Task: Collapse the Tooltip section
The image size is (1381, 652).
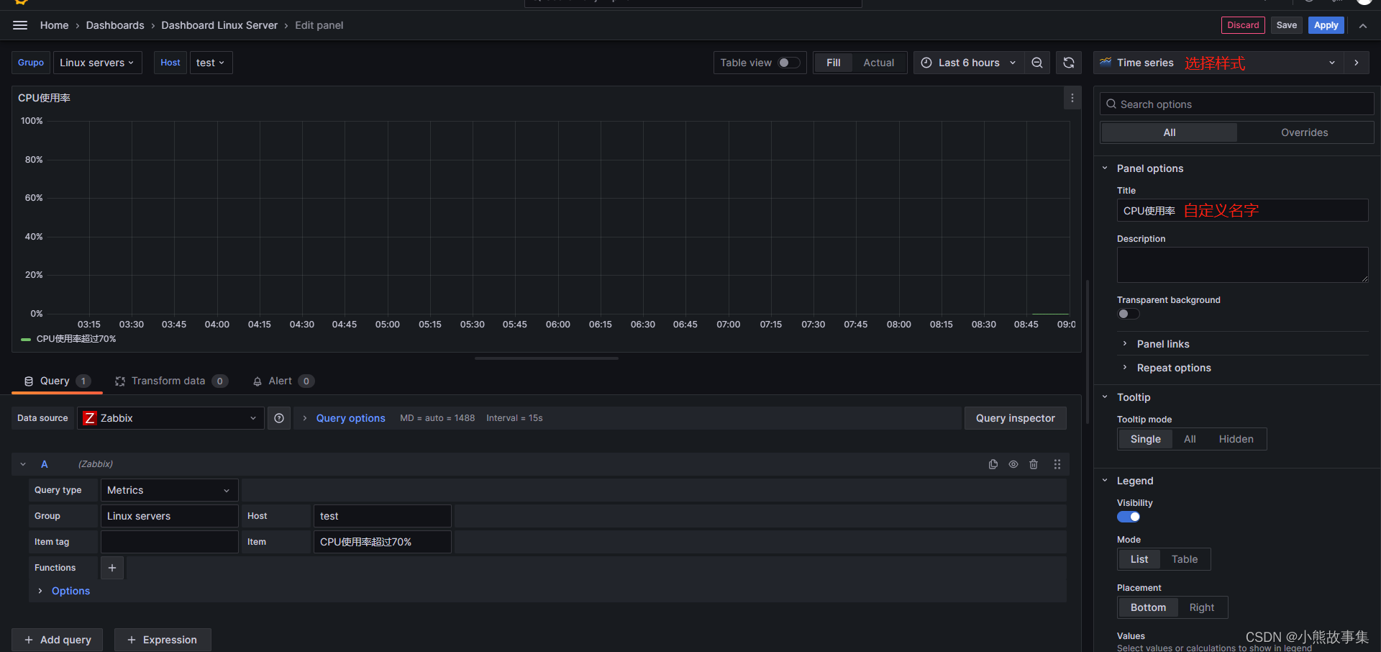Action: coord(1133,397)
